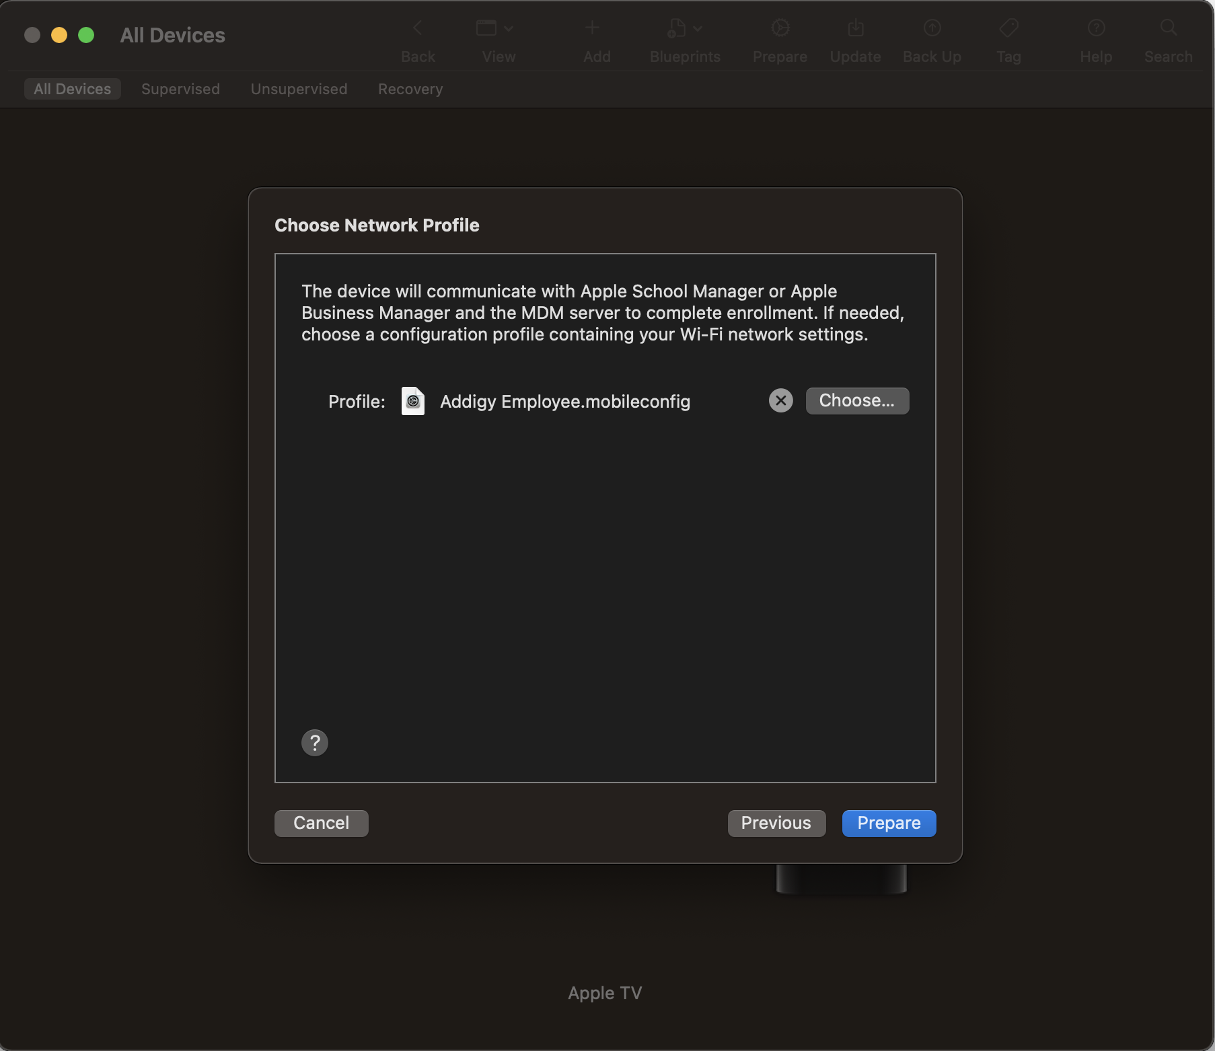Click the Apple TV device image
1215x1051 pixels.
point(841,879)
